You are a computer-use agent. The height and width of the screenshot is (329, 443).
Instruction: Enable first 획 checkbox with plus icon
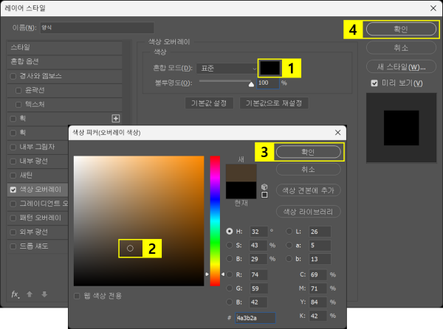pyautogui.click(x=13, y=119)
